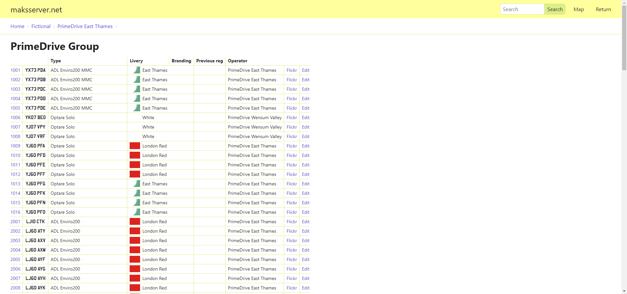Open PrimeDrive East Thames breadcrumb link
627x294 pixels.
pos(85,26)
